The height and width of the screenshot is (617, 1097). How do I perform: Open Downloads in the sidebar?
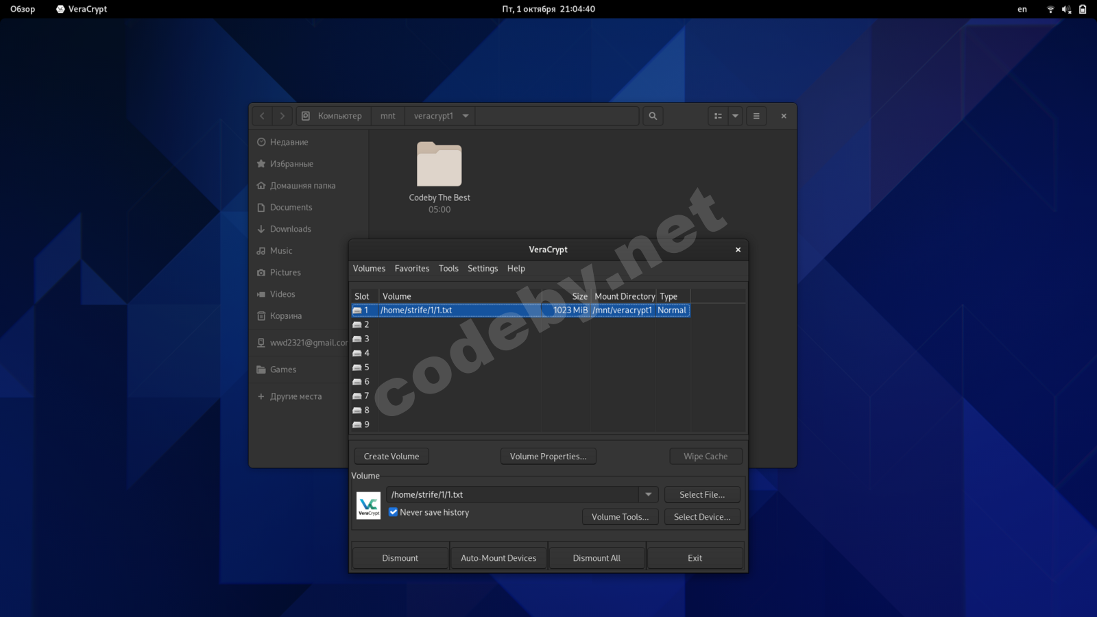[290, 229]
